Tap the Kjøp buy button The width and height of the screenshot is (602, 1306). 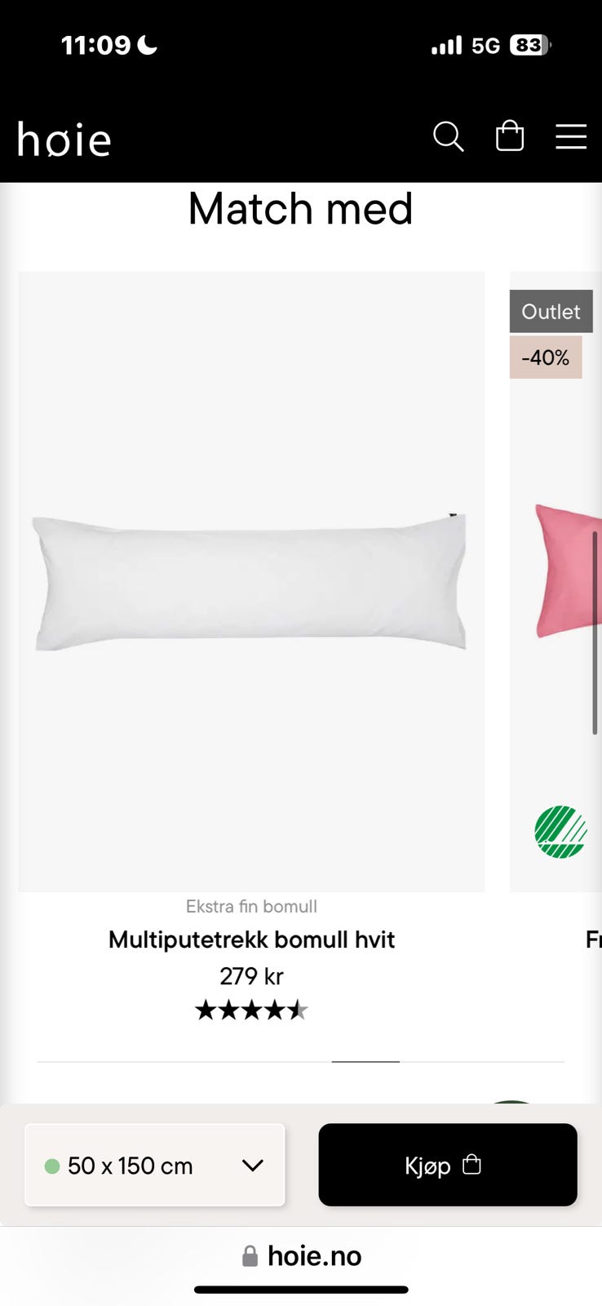[448, 1165]
